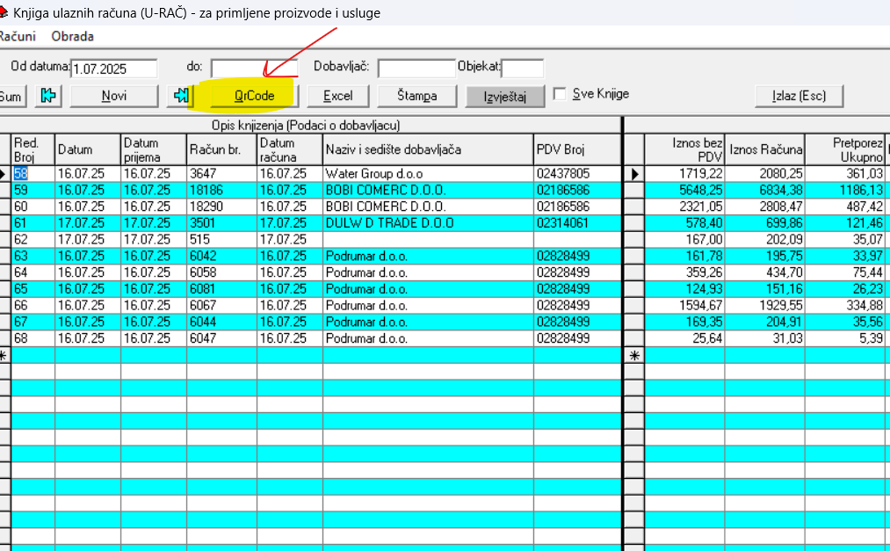Select the amount 434,70 cell
This screenshot has height=551, width=890.
coord(764,272)
